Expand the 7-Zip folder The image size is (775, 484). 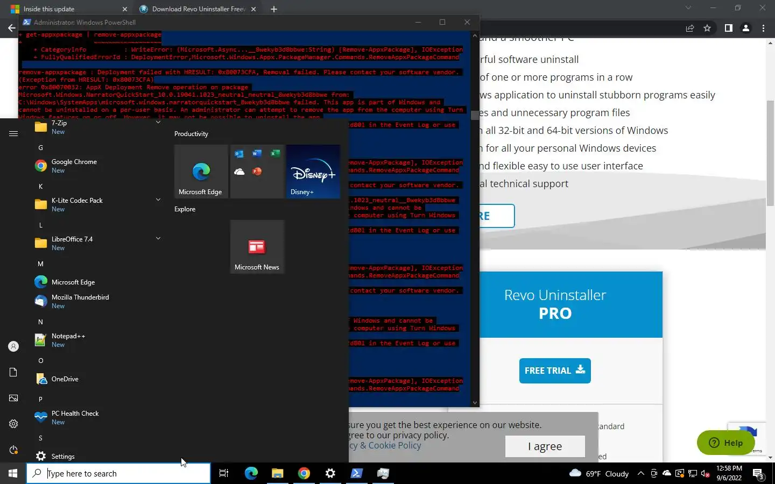tap(158, 122)
